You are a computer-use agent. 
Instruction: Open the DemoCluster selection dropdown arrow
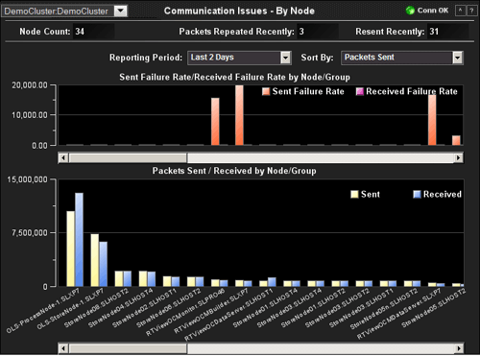pyautogui.click(x=120, y=12)
